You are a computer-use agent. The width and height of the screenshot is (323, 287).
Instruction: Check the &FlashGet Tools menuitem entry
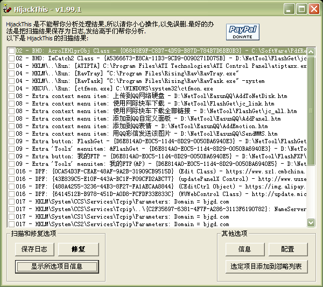tap(11, 149)
